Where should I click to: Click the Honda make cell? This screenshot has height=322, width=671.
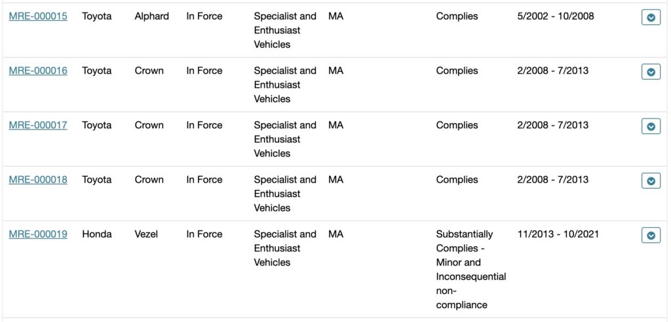click(x=97, y=234)
